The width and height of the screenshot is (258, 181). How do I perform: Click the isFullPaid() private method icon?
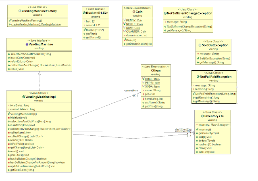[x=9, y=144]
